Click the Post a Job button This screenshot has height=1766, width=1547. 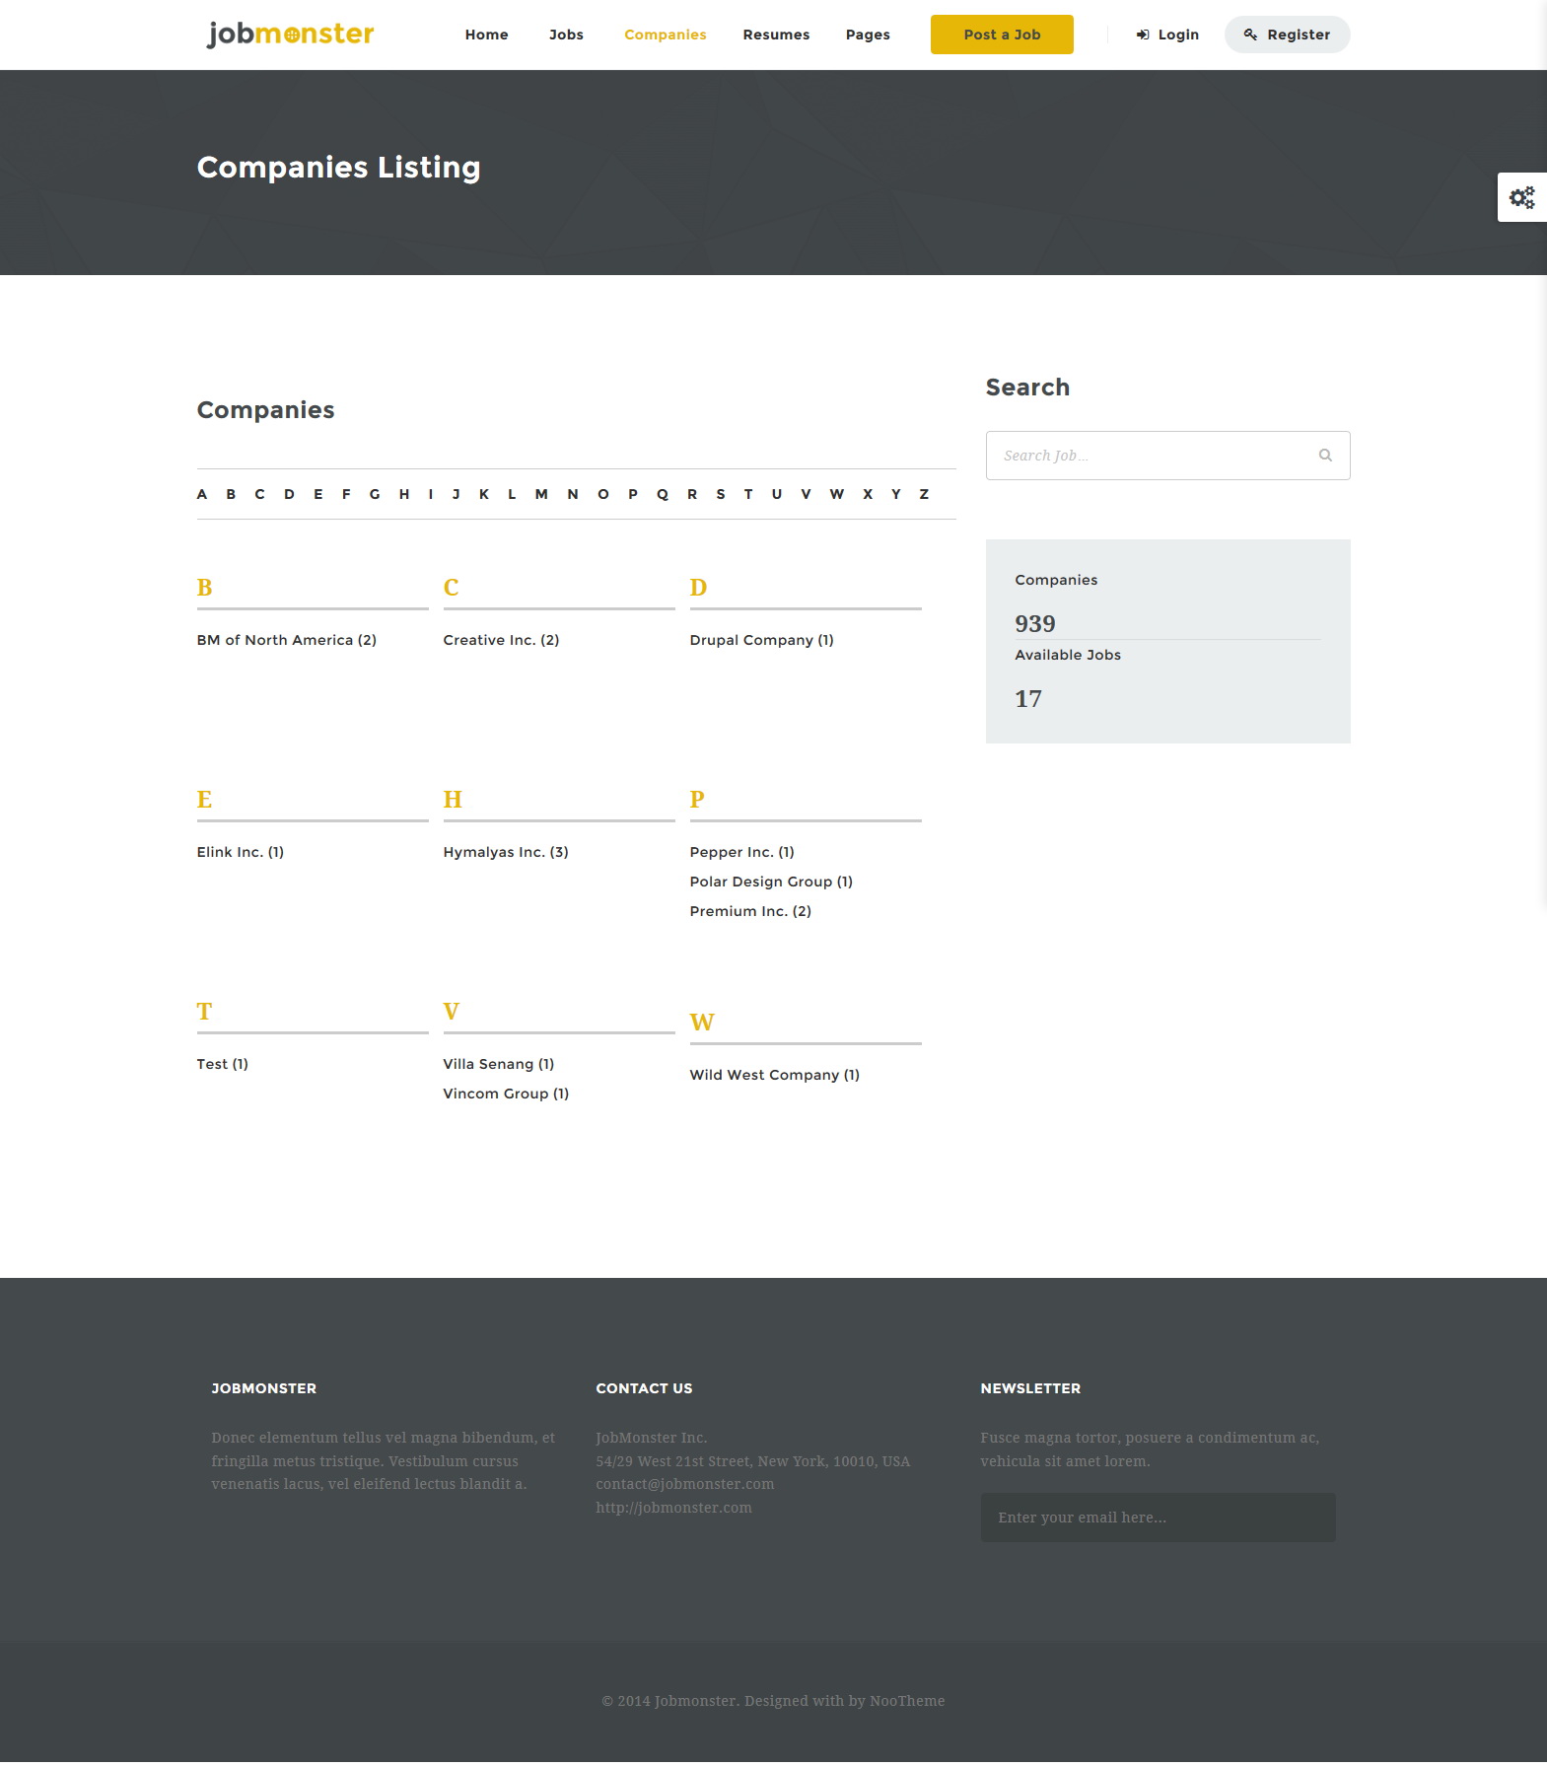[x=1002, y=35]
